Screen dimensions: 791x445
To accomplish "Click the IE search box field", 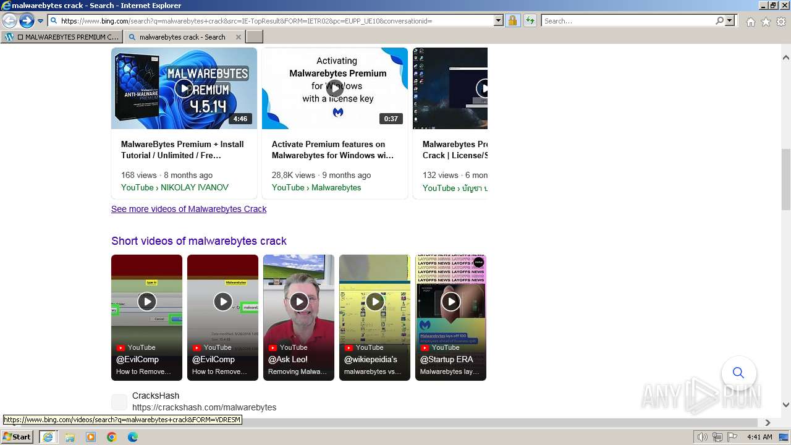I will 628,21.
